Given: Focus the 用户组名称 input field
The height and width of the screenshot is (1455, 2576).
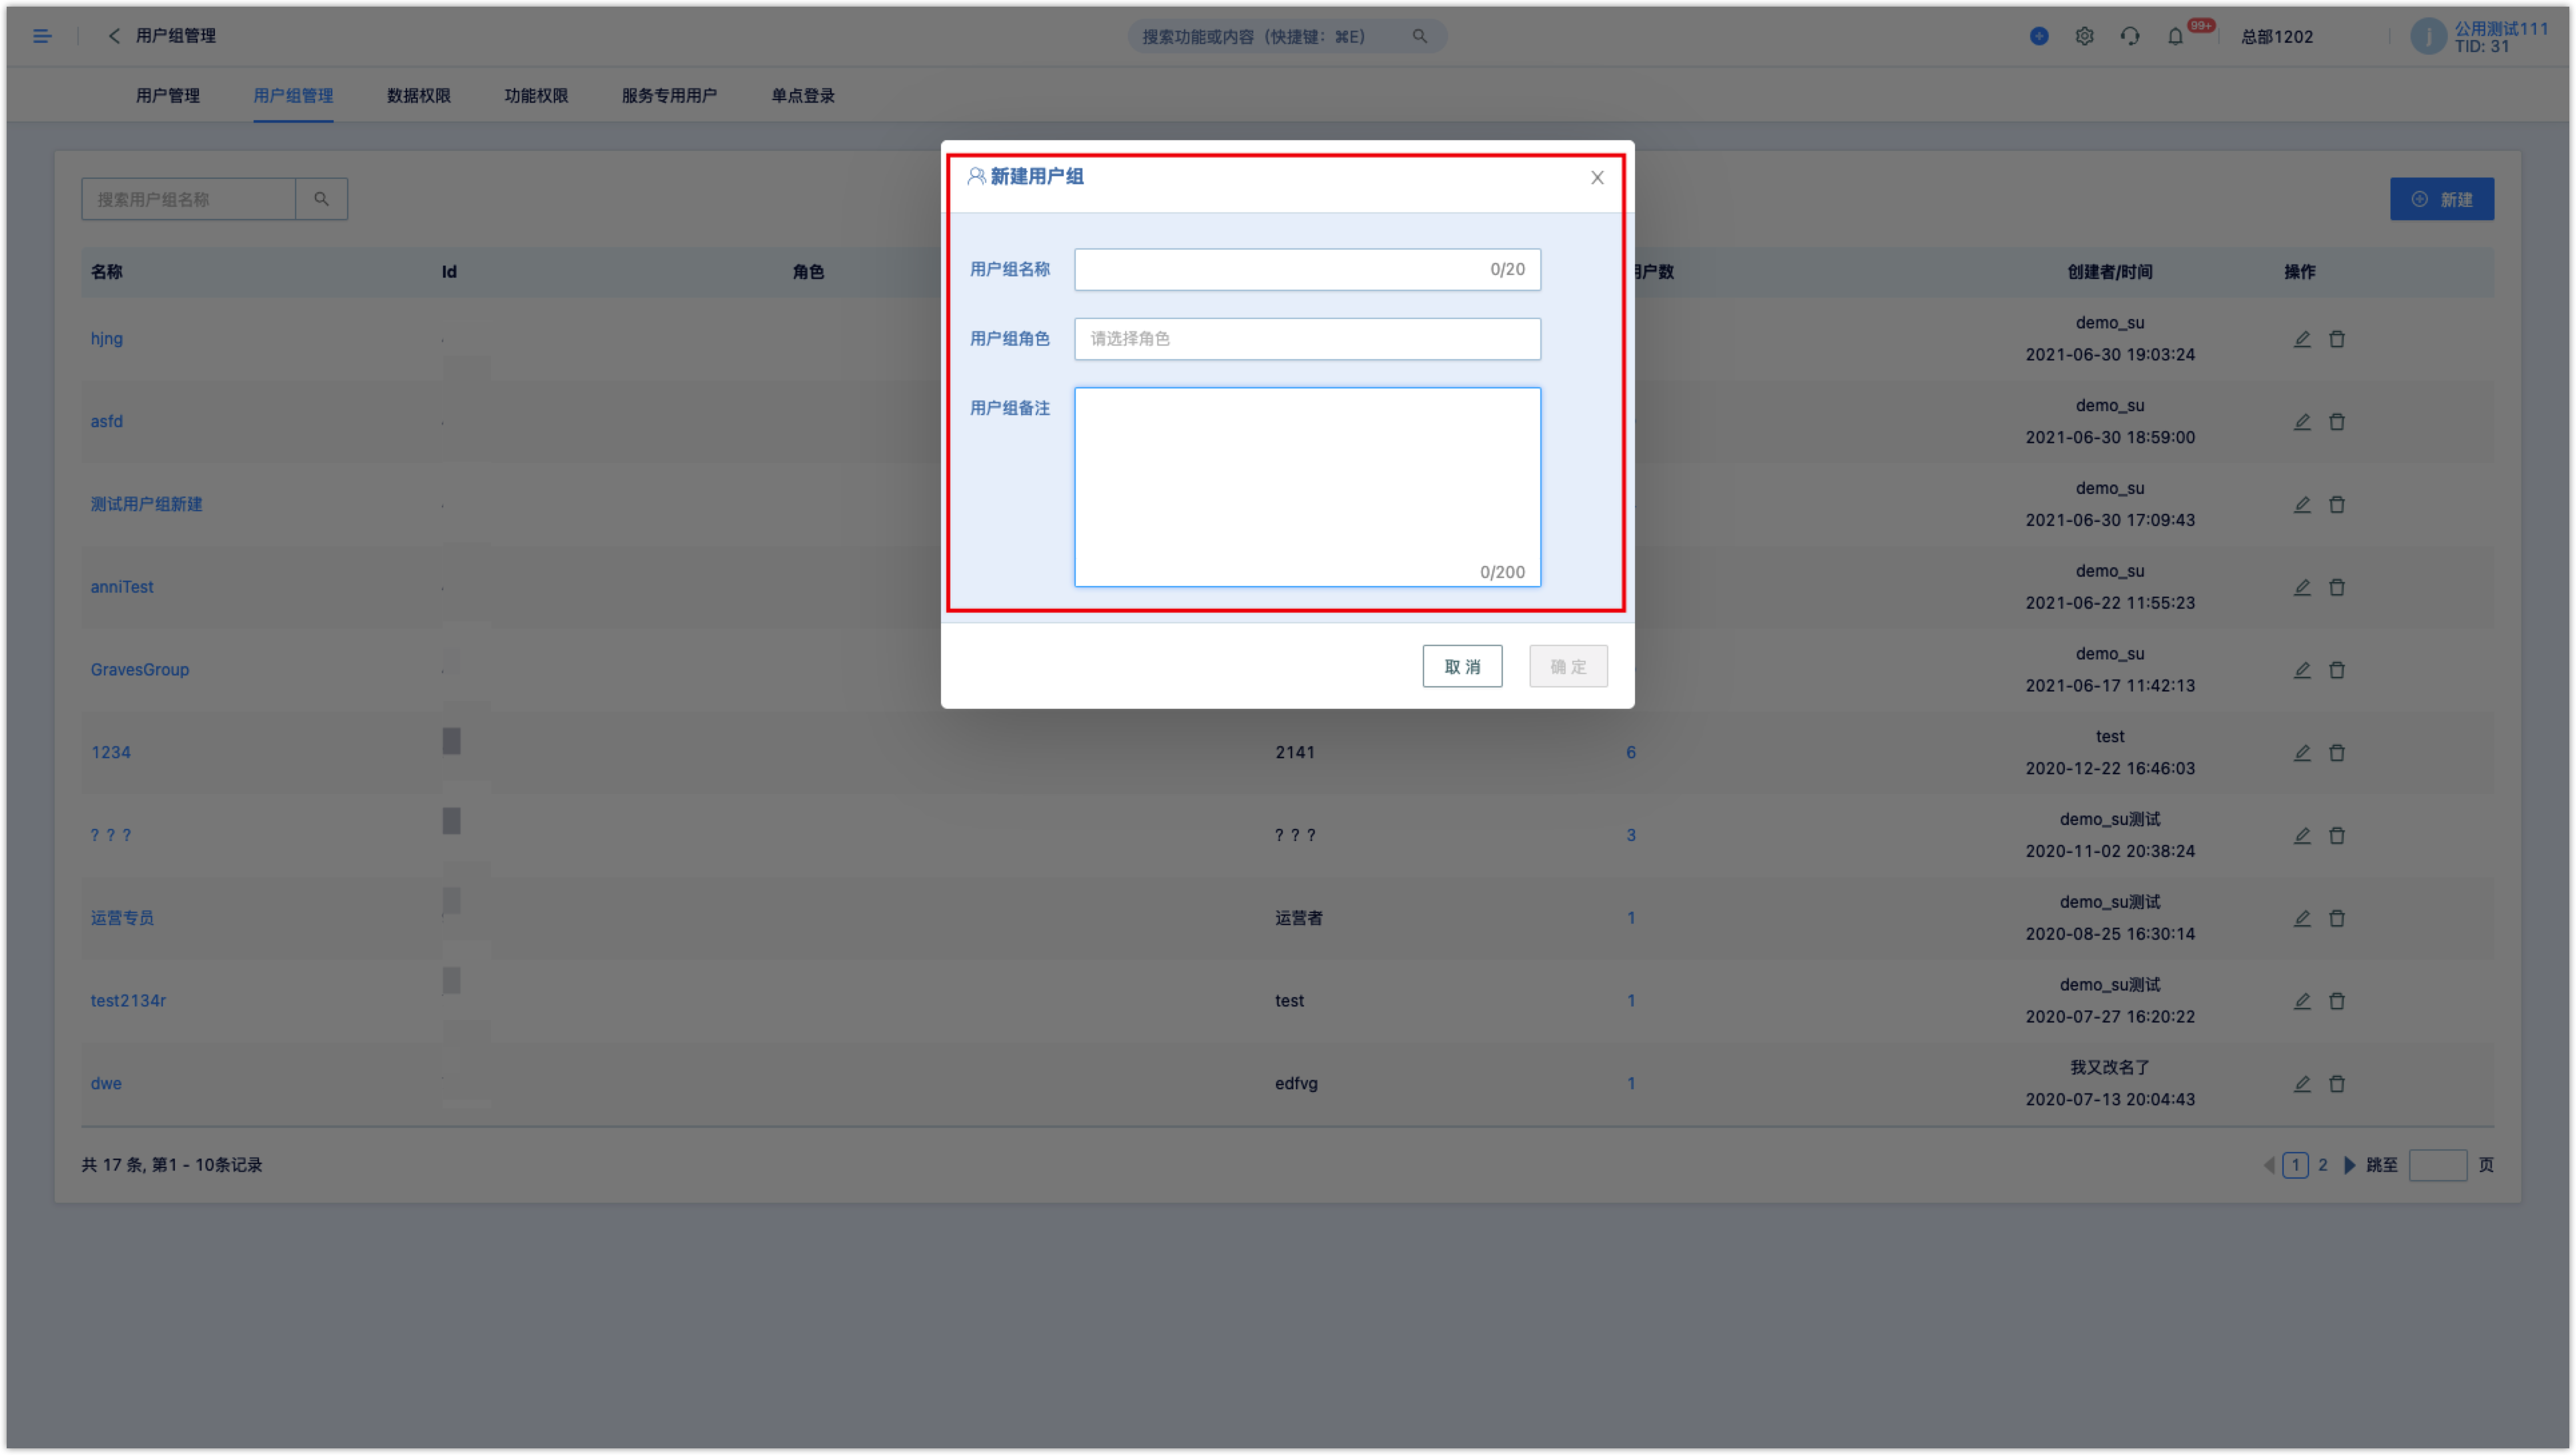Looking at the screenshot, I should [x=1307, y=270].
